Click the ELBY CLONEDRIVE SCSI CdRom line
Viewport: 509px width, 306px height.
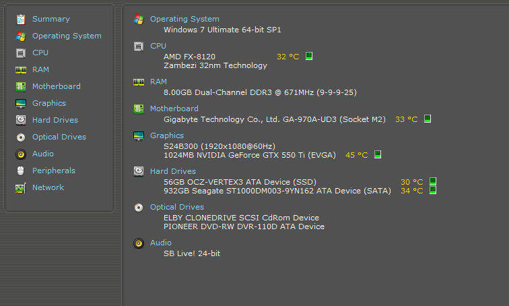pos(241,218)
